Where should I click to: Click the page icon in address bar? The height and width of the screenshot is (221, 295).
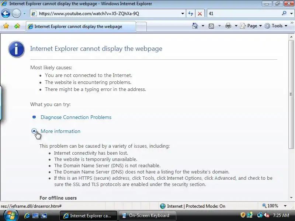point(34,14)
